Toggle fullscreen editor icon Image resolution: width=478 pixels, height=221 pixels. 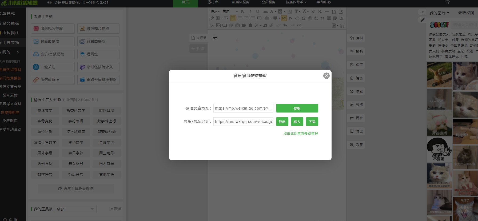coord(342,26)
